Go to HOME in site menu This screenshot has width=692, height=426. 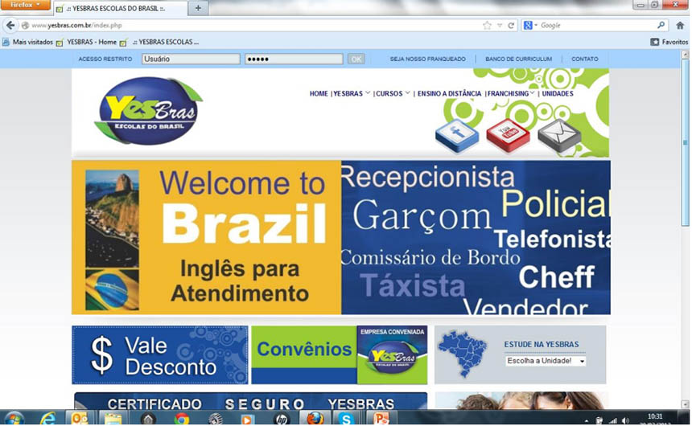pyautogui.click(x=319, y=93)
